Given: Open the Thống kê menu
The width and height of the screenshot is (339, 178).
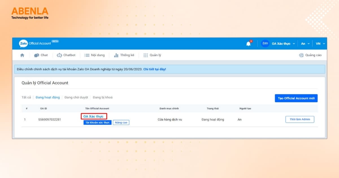Looking at the screenshot, I should coord(124,55).
